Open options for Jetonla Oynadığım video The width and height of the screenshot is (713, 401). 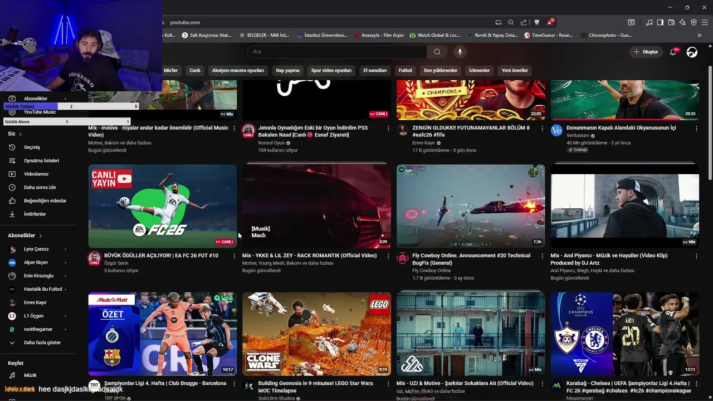pyautogui.click(x=388, y=128)
